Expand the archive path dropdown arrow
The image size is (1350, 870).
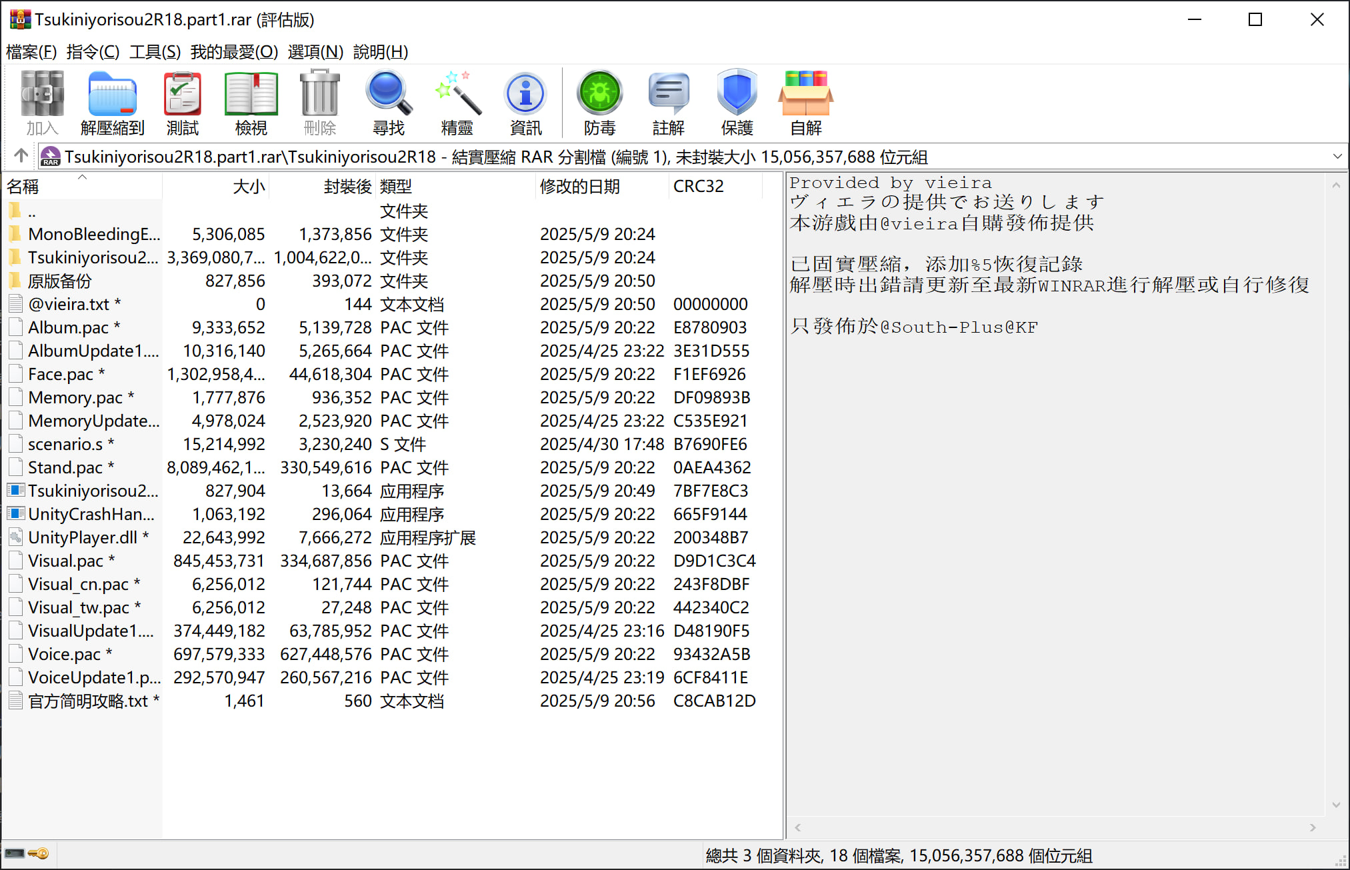pos(1337,157)
